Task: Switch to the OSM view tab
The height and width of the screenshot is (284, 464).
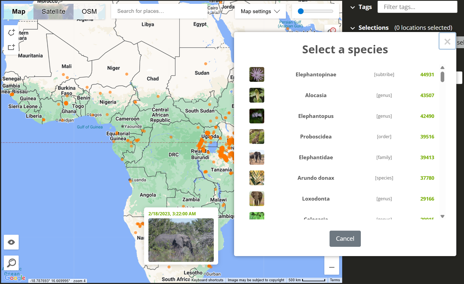Action: pos(89,11)
